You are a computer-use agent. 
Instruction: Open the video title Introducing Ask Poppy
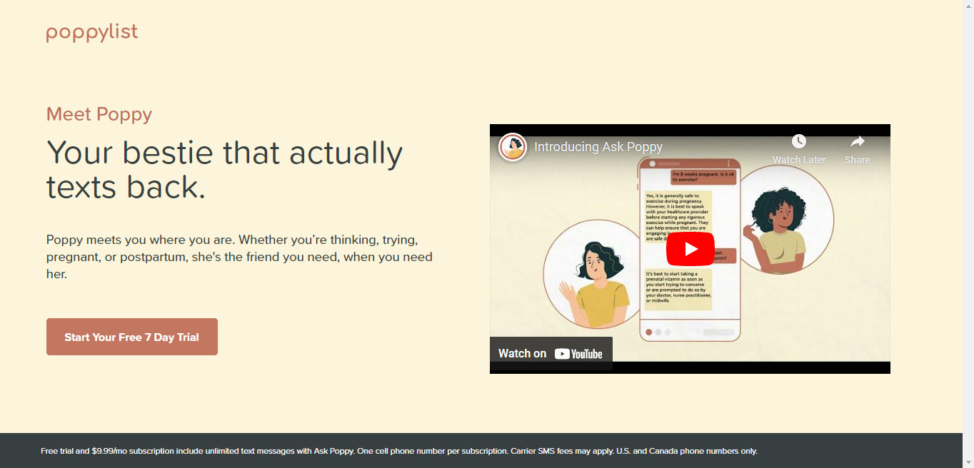[598, 147]
